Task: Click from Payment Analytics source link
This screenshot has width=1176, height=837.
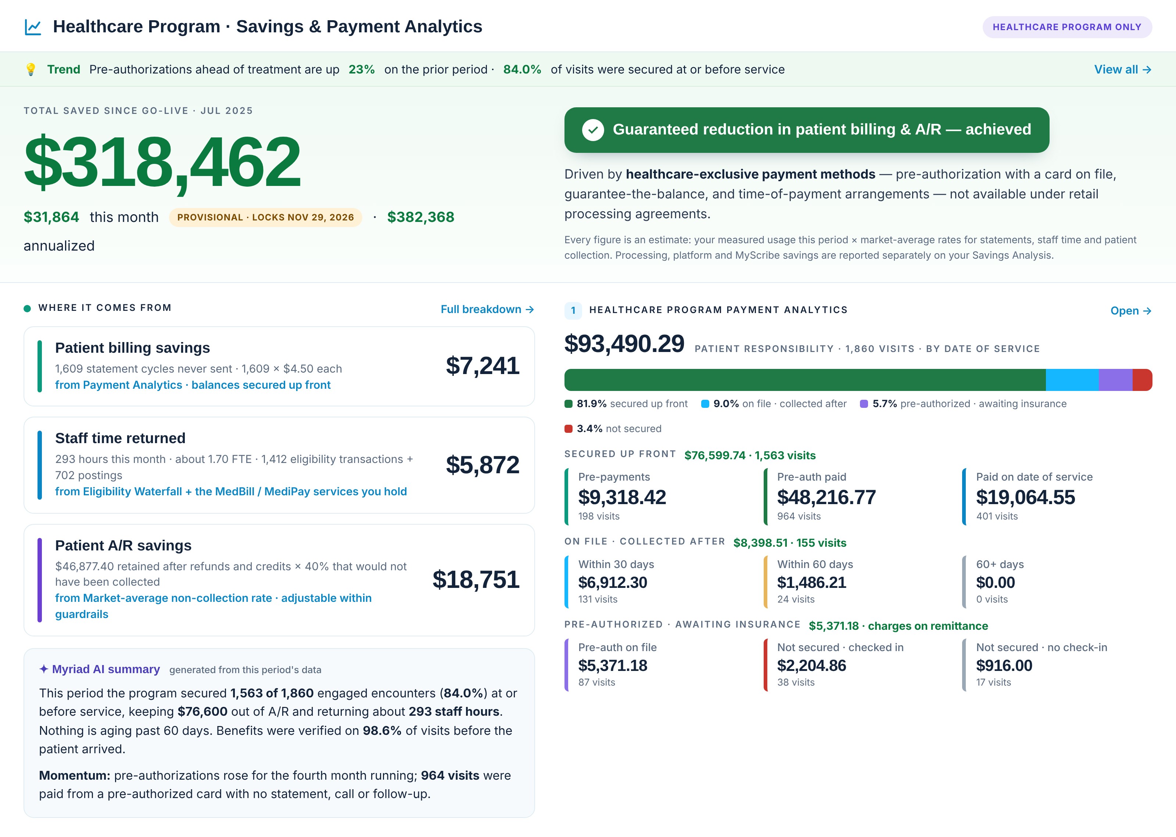Action: click(x=193, y=385)
